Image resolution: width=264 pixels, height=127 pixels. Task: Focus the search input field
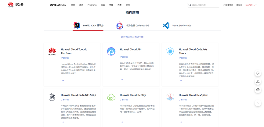pyautogui.click(x=203, y=5)
